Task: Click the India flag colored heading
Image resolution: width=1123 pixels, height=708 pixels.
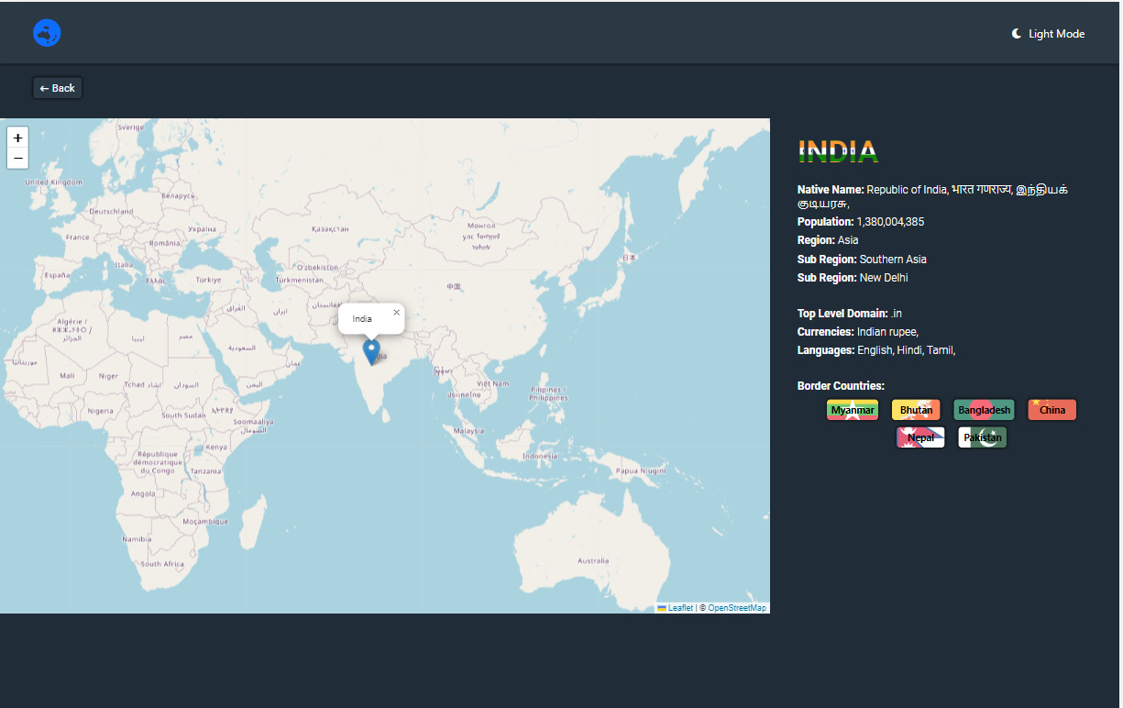Action: 836,150
